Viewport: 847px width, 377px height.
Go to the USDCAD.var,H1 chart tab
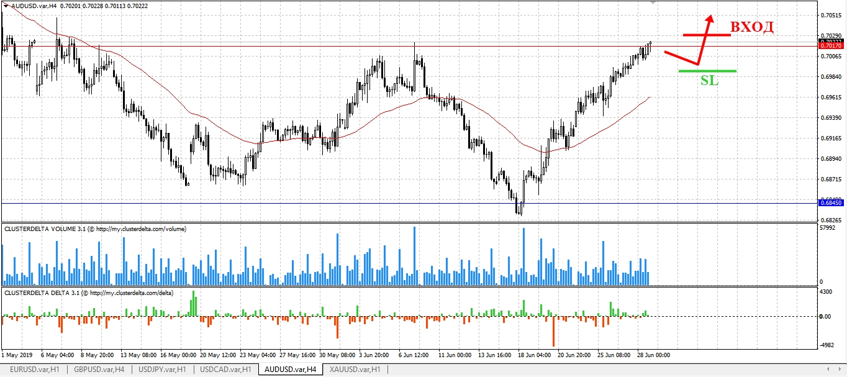[227, 370]
